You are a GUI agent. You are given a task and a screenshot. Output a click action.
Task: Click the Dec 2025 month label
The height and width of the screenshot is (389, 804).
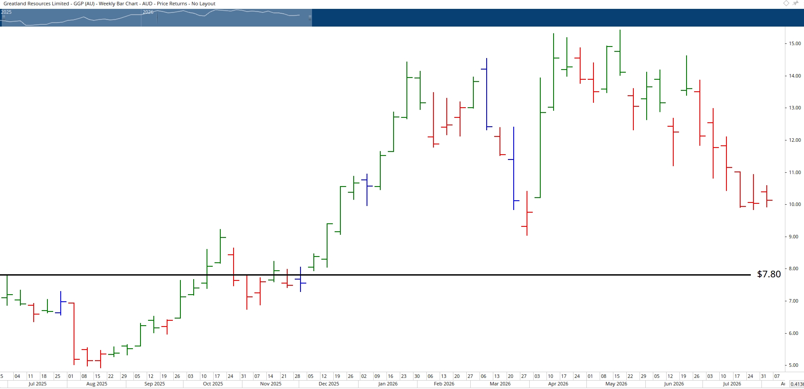[x=329, y=384]
